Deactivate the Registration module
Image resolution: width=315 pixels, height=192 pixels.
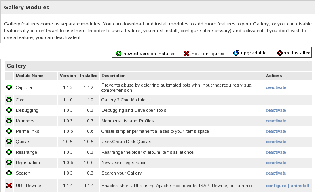tap(276, 163)
